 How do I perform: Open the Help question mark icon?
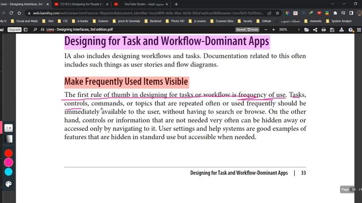coord(351,30)
